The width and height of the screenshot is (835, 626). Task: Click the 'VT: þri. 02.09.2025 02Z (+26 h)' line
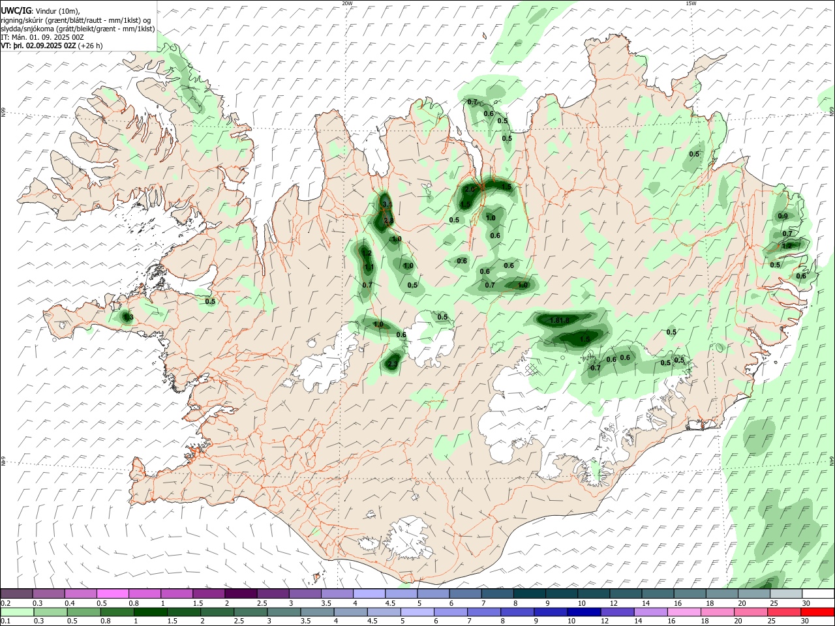pos(52,46)
